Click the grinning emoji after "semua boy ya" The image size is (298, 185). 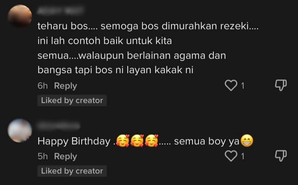246,141
